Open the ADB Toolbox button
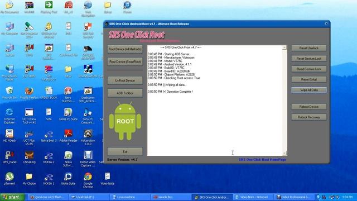The width and height of the screenshot is (357, 201). click(x=125, y=93)
